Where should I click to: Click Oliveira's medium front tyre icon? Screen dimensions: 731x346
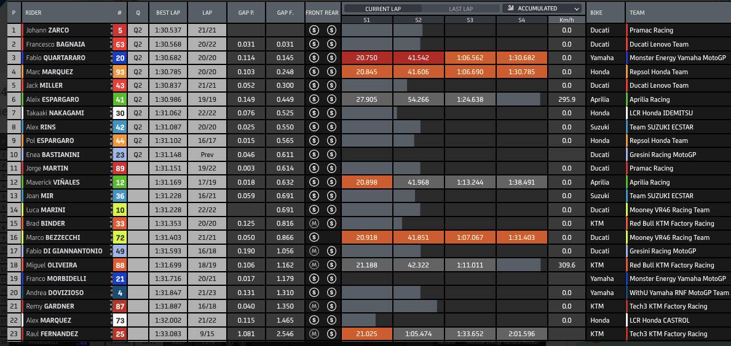coord(314,265)
